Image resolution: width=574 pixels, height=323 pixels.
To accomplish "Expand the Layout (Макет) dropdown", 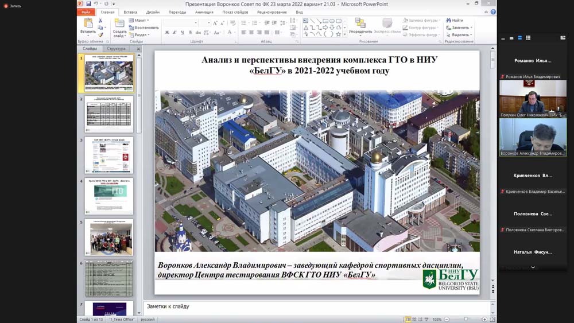I will [x=141, y=20].
